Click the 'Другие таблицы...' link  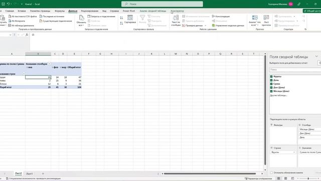pyautogui.click(x=279, y=95)
